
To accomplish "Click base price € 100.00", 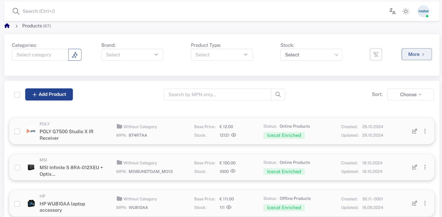I will click(x=228, y=163).
